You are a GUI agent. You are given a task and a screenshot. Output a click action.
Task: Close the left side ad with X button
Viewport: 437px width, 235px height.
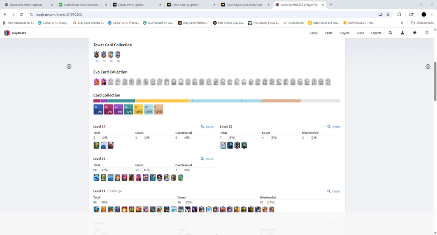click(69, 67)
